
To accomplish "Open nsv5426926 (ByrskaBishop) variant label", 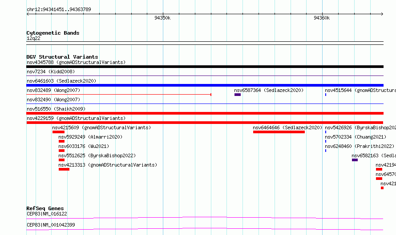I will pos(360,127).
